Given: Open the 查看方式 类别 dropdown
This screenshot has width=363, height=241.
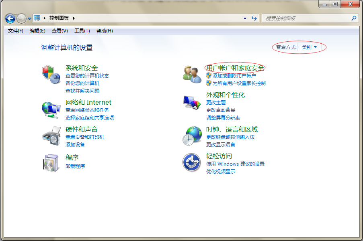Looking at the screenshot, I should [309, 47].
